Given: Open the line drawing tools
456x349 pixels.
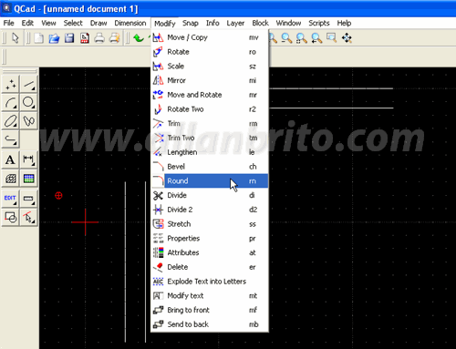Looking at the screenshot, I should coord(29,84).
